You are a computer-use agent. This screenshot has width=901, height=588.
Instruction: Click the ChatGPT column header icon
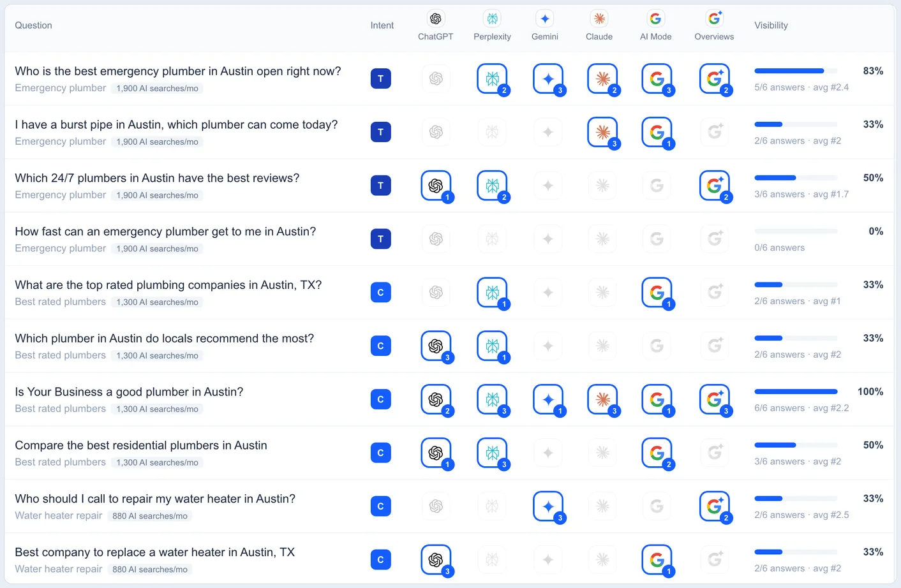click(x=436, y=18)
